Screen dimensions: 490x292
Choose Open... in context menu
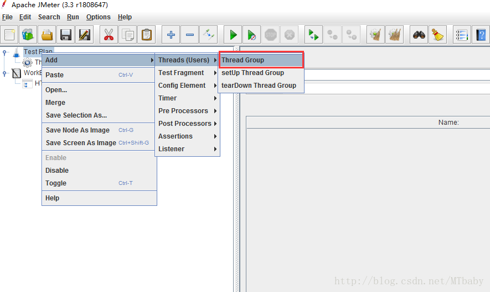[x=99, y=90]
